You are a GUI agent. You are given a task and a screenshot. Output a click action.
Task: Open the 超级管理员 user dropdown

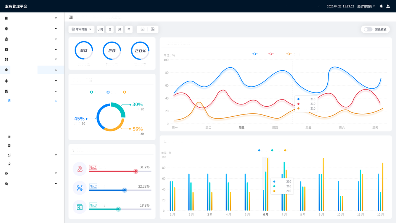pyautogui.click(x=366, y=6)
